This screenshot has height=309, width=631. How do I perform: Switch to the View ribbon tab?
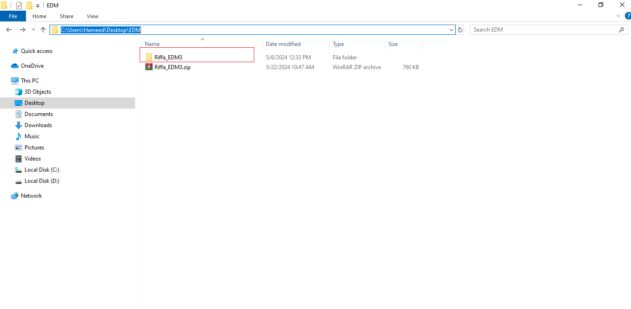tap(92, 16)
